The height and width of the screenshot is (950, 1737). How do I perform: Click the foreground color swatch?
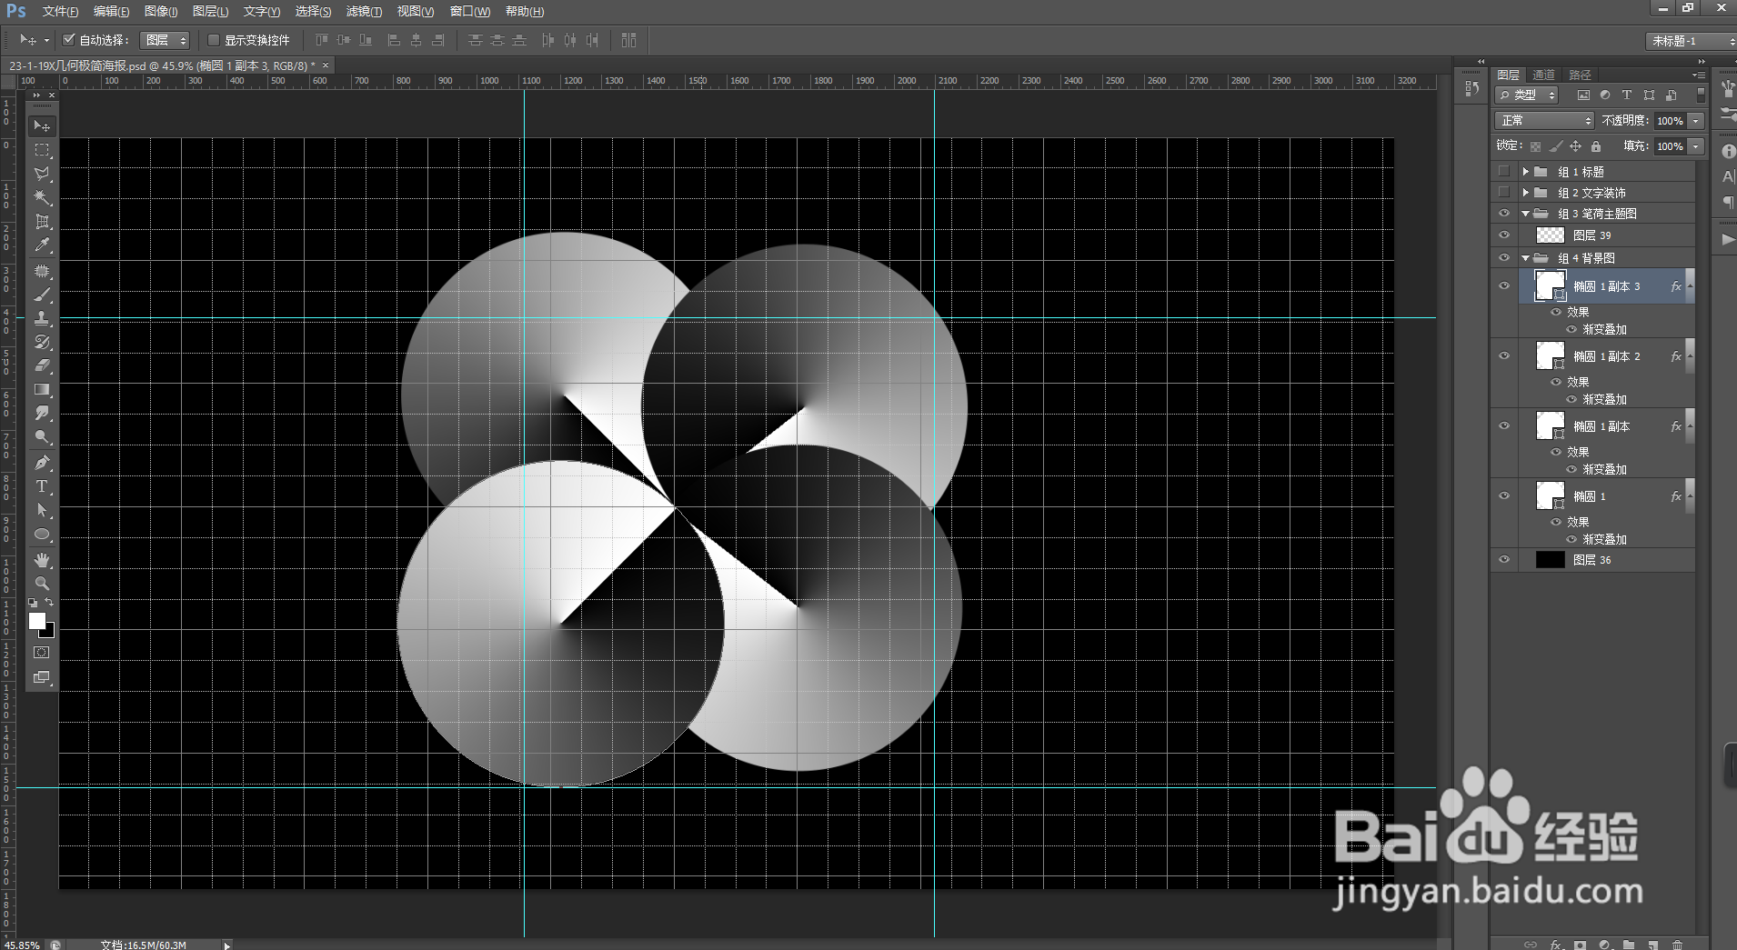tap(36, 620)
